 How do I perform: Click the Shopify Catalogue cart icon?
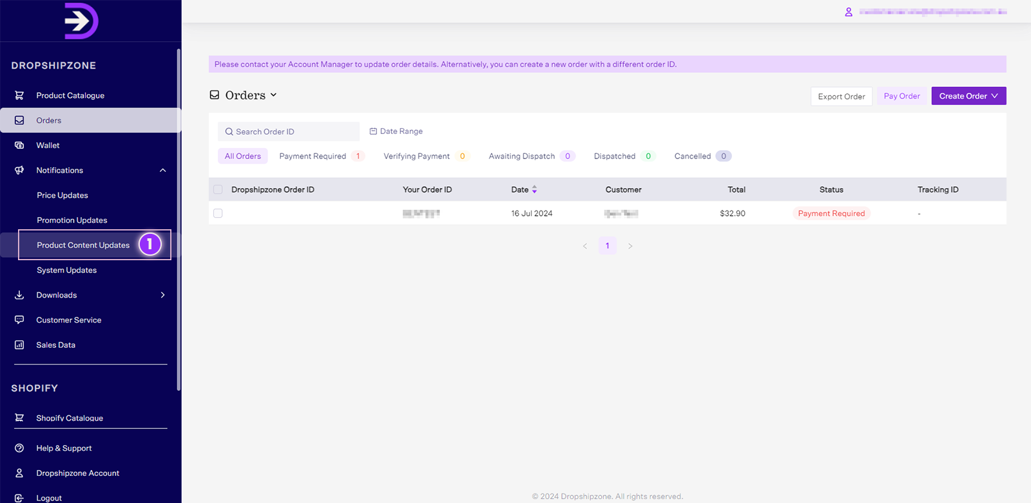tap(19, 418)
